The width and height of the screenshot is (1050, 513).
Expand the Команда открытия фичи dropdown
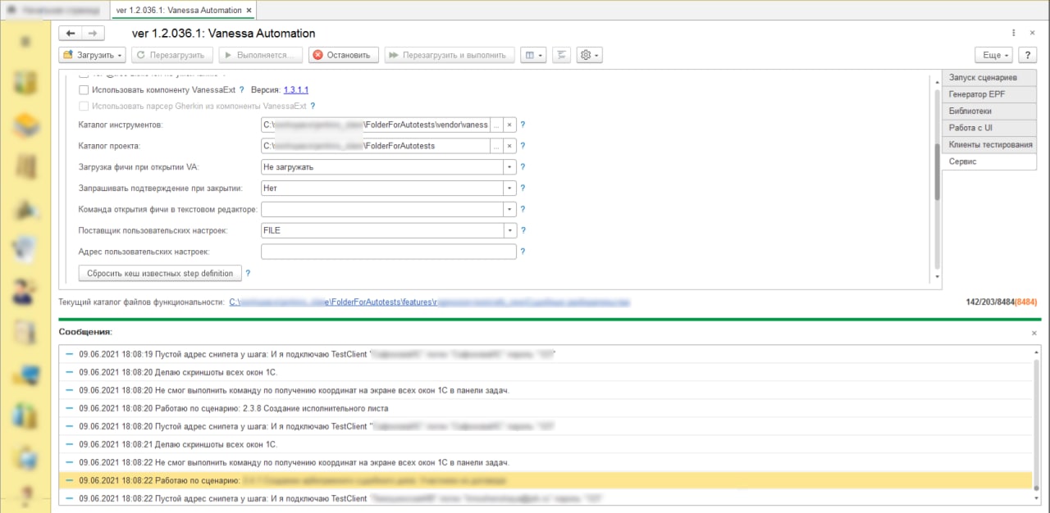[x=509, y=210]
